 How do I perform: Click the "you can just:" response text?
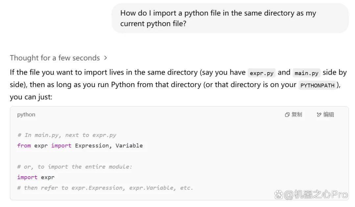31,97
